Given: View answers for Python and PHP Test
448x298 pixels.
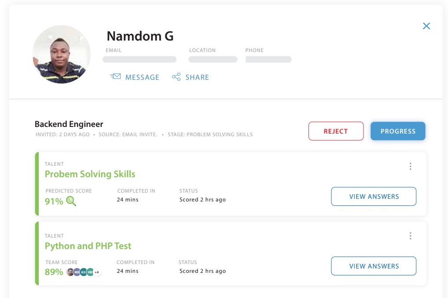Looking at the screenshot, I should [374, 266].
